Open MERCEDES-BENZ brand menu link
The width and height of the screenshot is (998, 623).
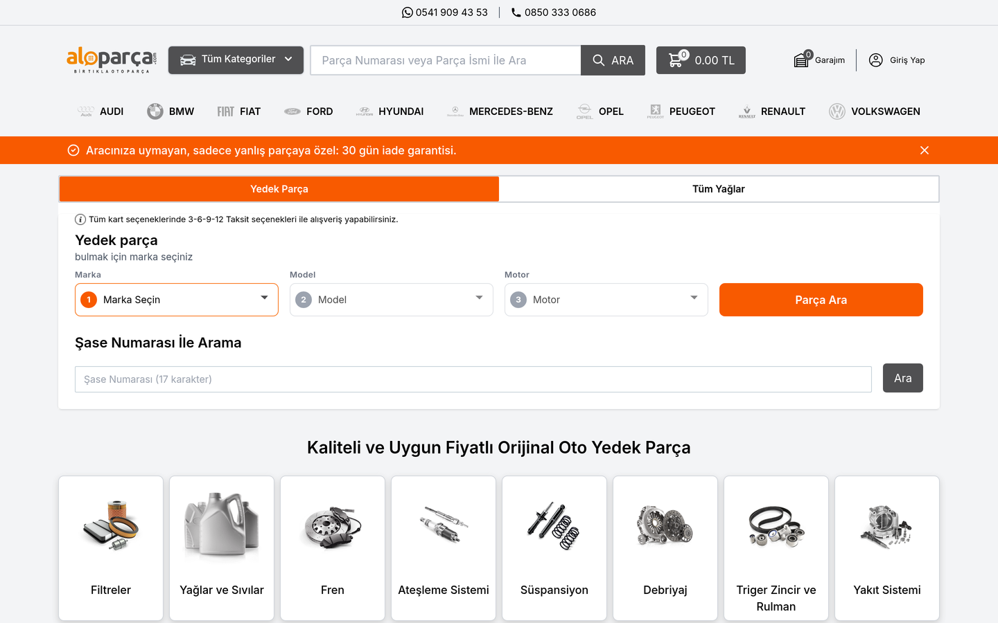(511, 111)
